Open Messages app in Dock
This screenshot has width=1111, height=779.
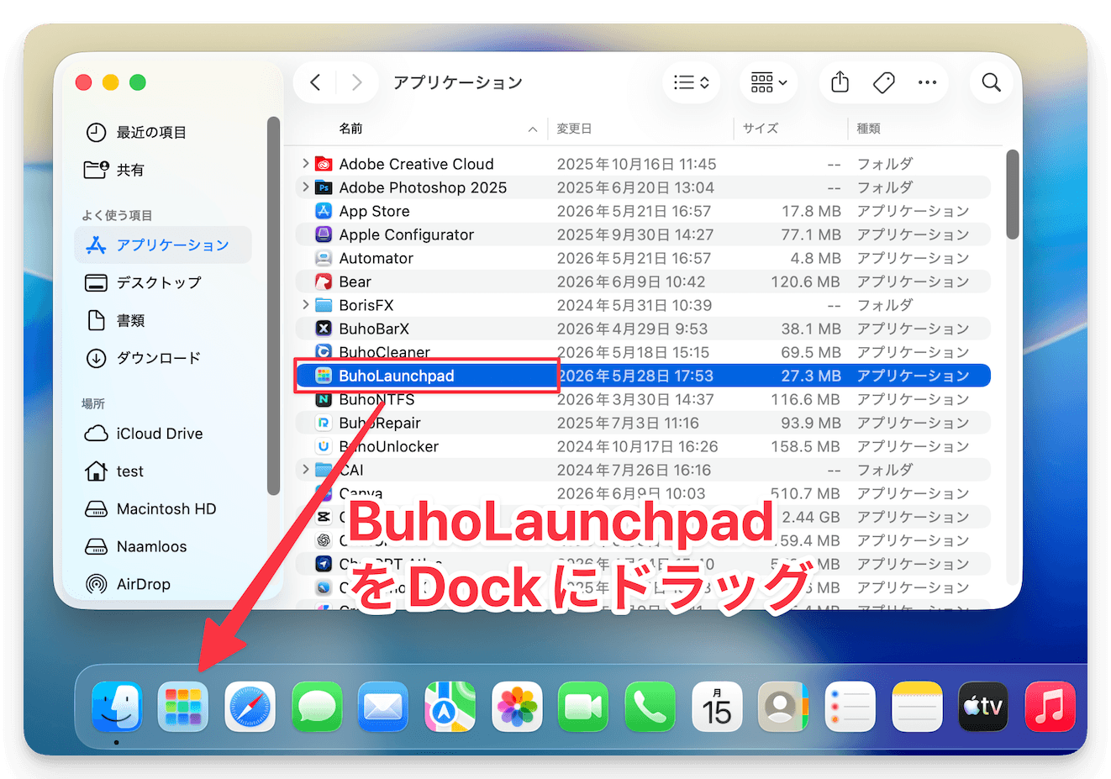[x=317, y=707]
